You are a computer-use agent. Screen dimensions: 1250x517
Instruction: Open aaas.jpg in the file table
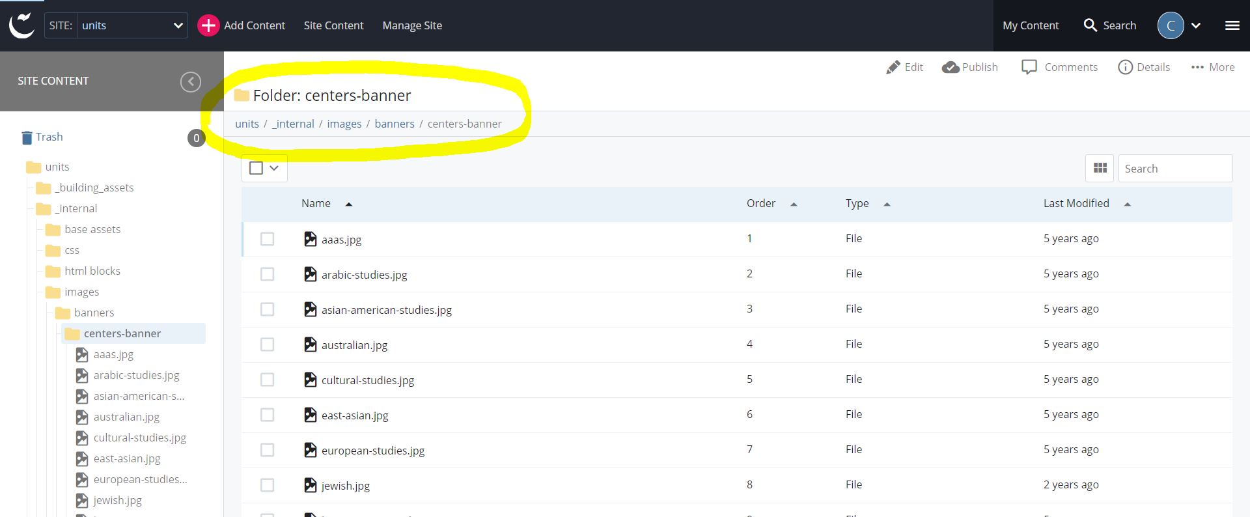click(341, 240)
